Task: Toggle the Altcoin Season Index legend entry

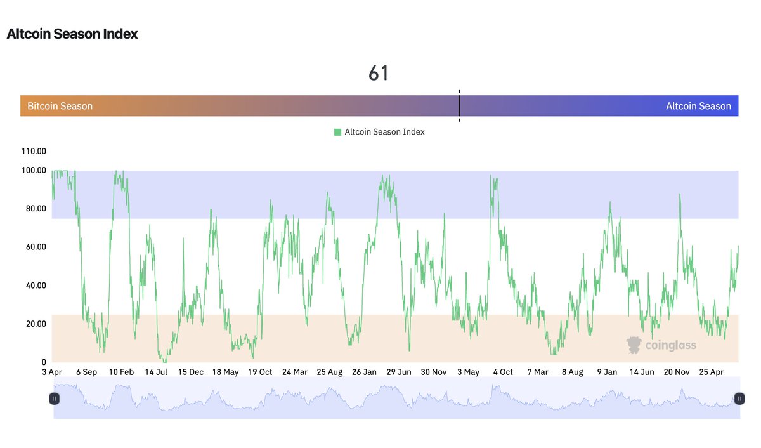Action: pos(379,132)
